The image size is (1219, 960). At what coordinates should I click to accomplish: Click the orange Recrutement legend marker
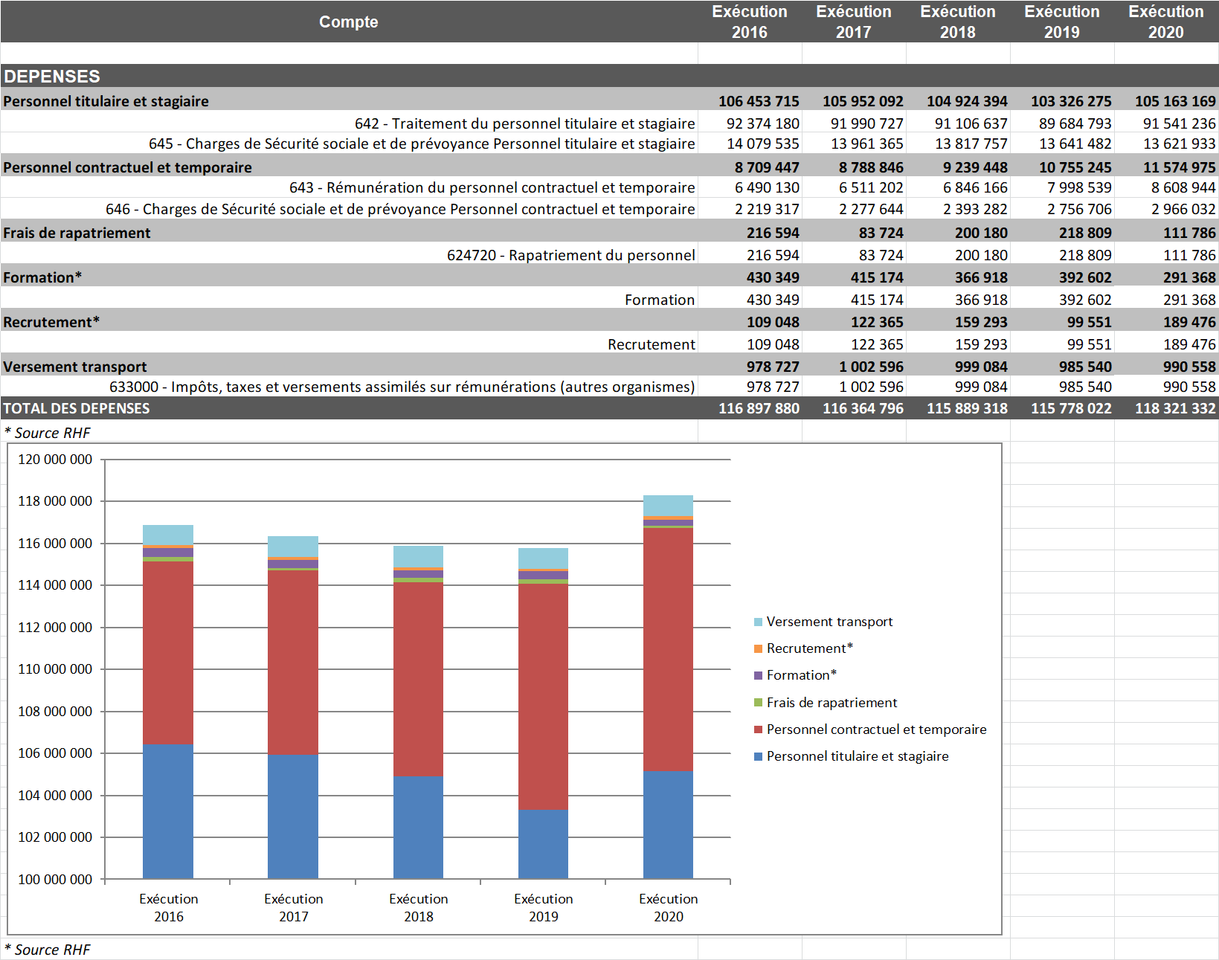[x=758, y=648]
